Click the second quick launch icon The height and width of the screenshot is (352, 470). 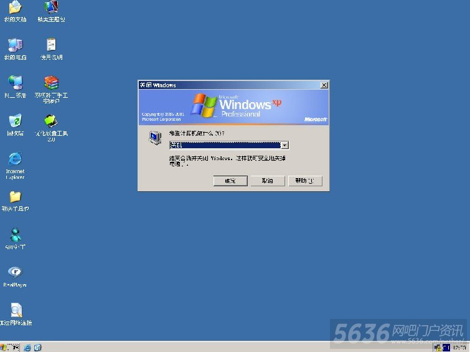click(x=38, y=348)
